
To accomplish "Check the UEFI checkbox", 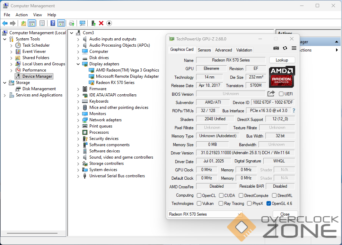I will coord(281,94).
